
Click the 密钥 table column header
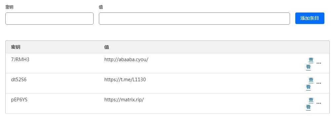(16, 47)
